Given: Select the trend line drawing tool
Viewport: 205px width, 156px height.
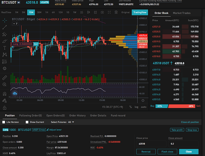Looking at the screenshot, I should [5, 27].
